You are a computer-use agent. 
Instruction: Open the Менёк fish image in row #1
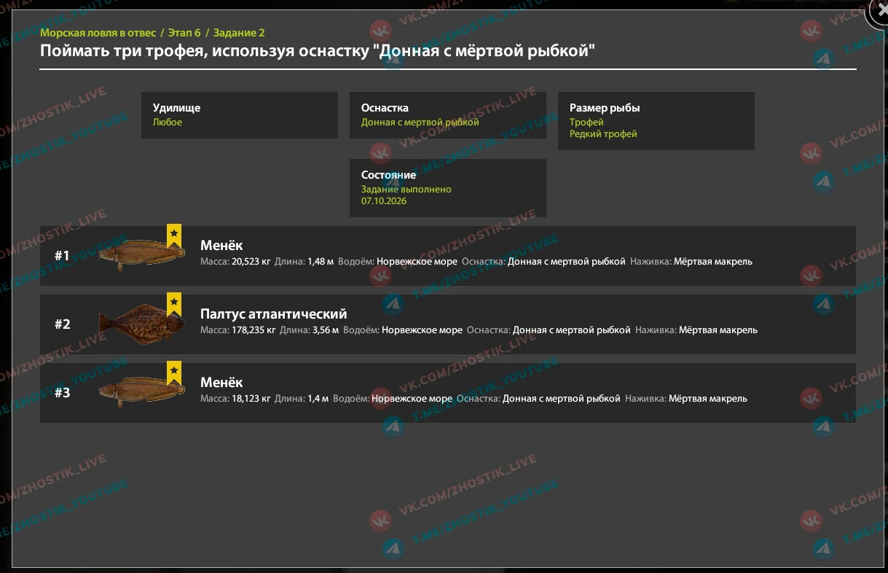(x=141, y=255)
